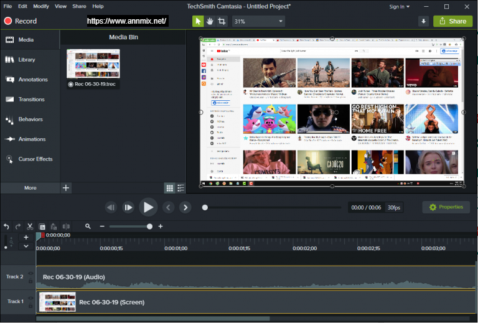Toggle Track 1 lock
The image size is (478, 323).
pos(30,306)
